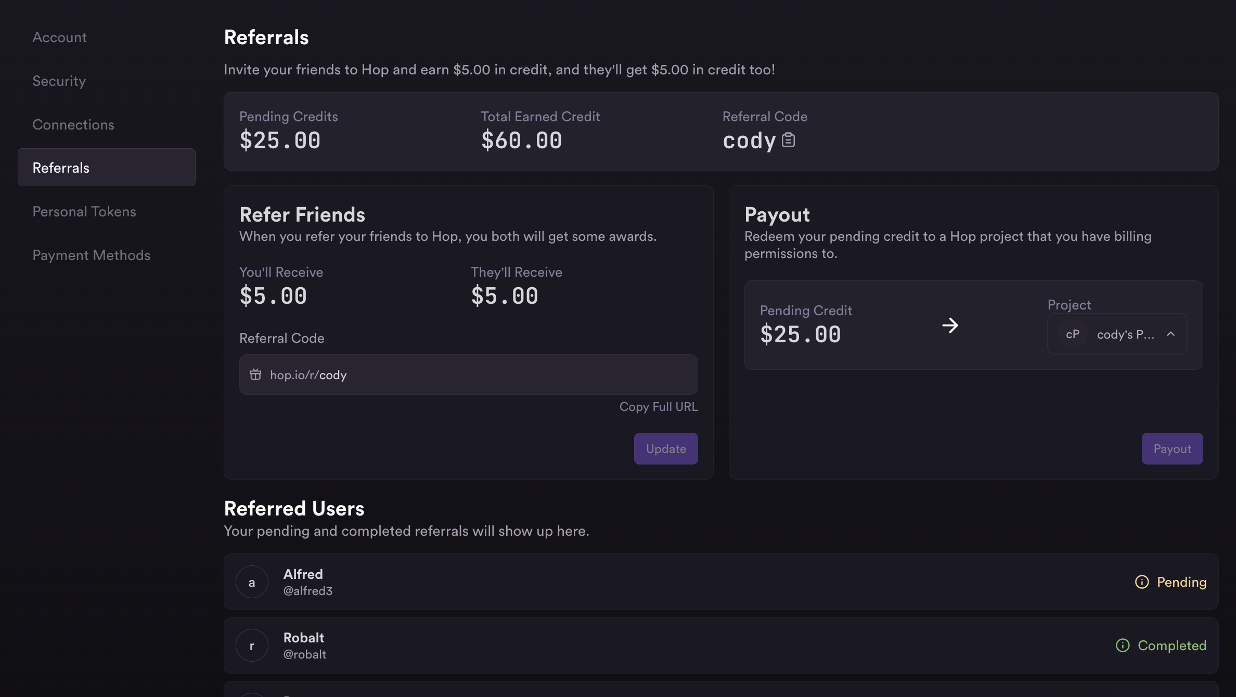Click the info icon beside Completed status
Image resolution: width=1236 pixels, height=697 pixels.
point(1123,646)
